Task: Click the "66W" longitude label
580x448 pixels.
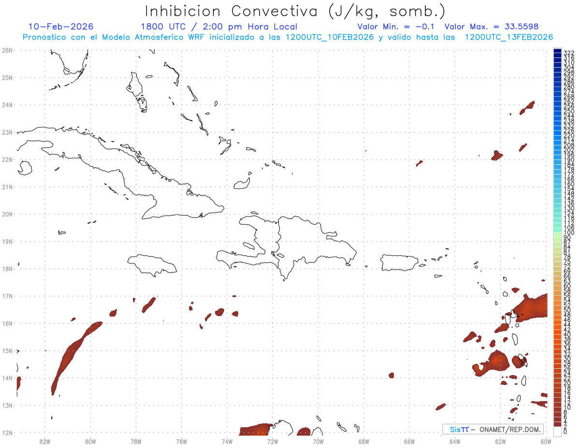Action: (409, 441)
